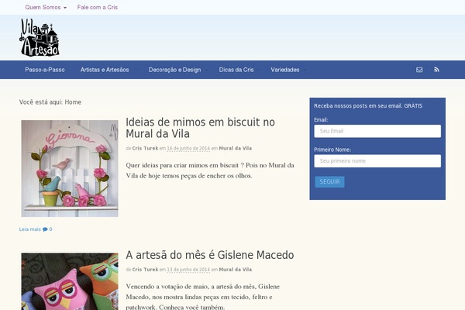465x310 pixels.
Task: Click Mural da Vila category on biscuit post
Action: (x=235, y=148)
